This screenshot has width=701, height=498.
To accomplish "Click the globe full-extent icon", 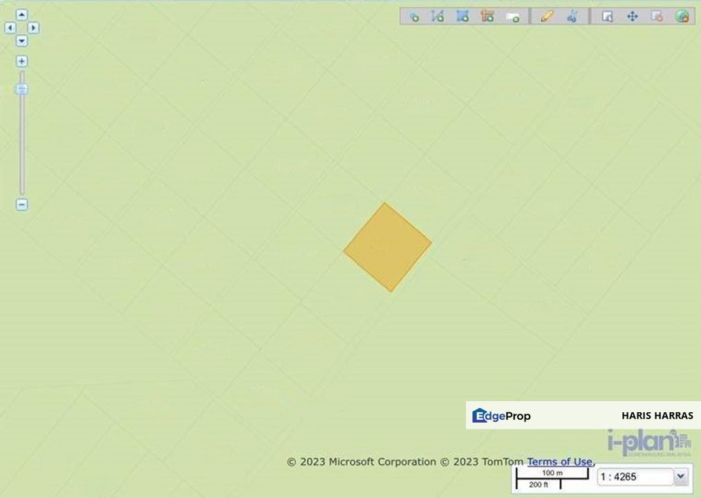I will click(x=683, y=17).
